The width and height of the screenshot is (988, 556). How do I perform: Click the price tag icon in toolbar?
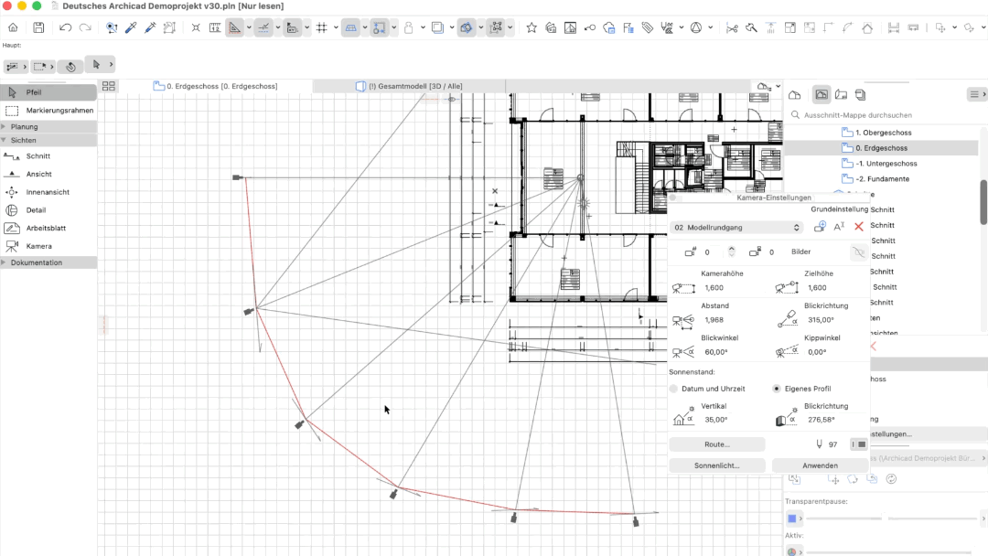[x=647, y=27]
